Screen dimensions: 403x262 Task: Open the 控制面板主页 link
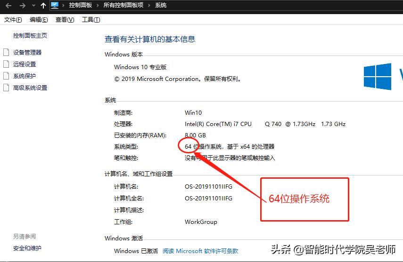(30, 36)
